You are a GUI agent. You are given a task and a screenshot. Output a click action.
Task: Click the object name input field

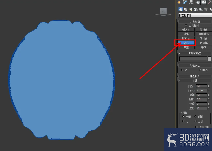193,59
